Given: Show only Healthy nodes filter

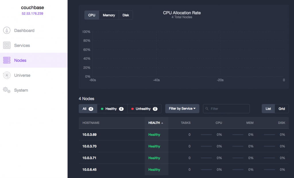Looking at the screenshot, I should (112, 109).
